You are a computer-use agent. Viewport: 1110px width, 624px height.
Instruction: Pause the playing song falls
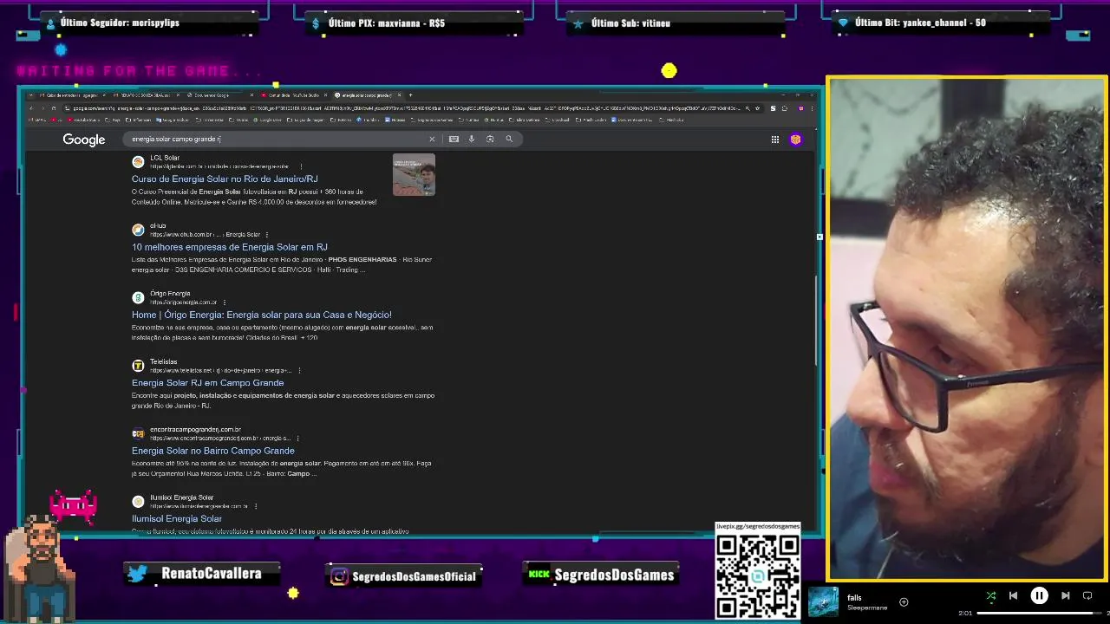click(x=1039, y=595)
